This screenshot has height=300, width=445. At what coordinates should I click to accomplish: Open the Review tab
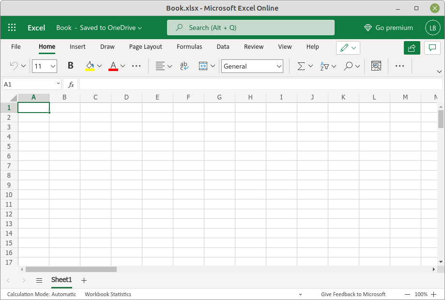click(x=254, y=47)
